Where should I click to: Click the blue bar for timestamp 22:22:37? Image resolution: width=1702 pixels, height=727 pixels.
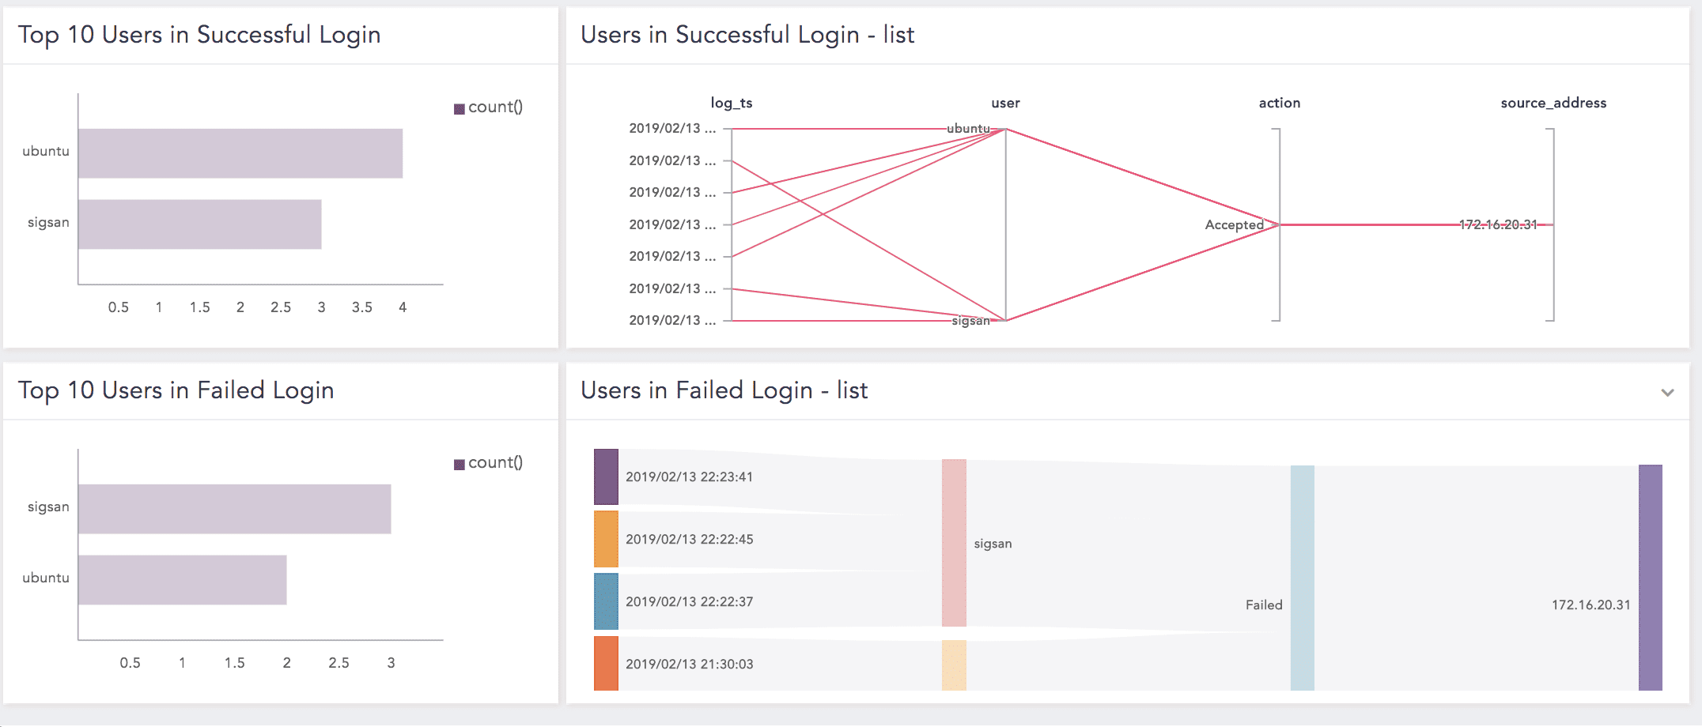[606, 601]
